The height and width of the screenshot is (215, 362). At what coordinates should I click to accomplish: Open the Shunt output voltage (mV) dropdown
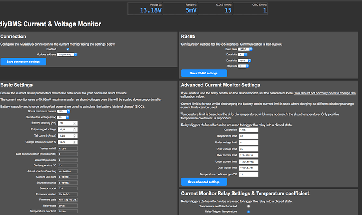pyautogui.click(x=63, y=117)
